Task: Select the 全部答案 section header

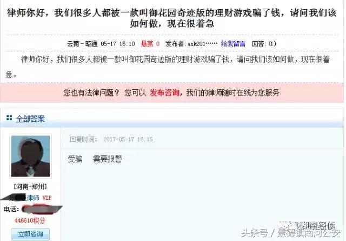Action: click(30, 119)
